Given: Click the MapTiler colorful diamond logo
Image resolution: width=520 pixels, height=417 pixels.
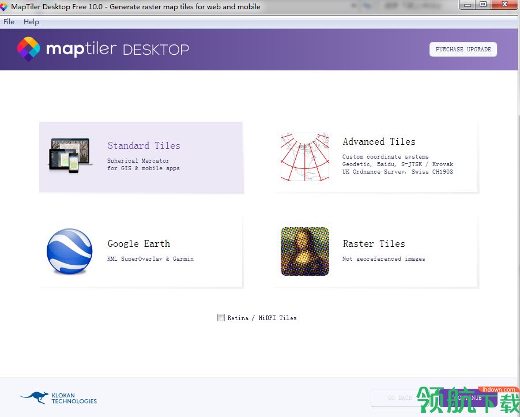Looking at the screenshot, I should tap(28, 49).
